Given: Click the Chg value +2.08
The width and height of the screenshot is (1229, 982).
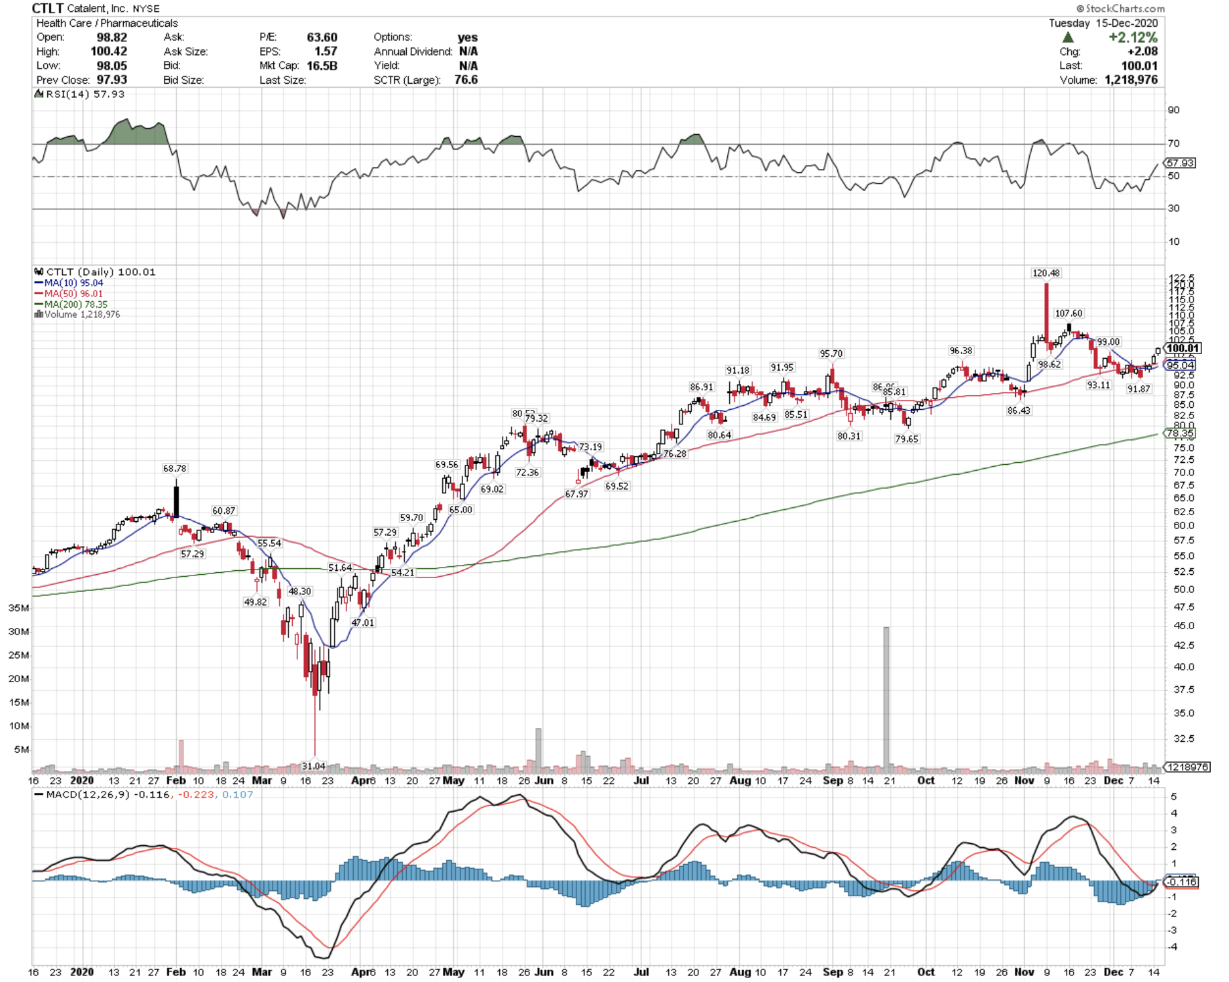Looking at the screenshot, I should 1142,51.
